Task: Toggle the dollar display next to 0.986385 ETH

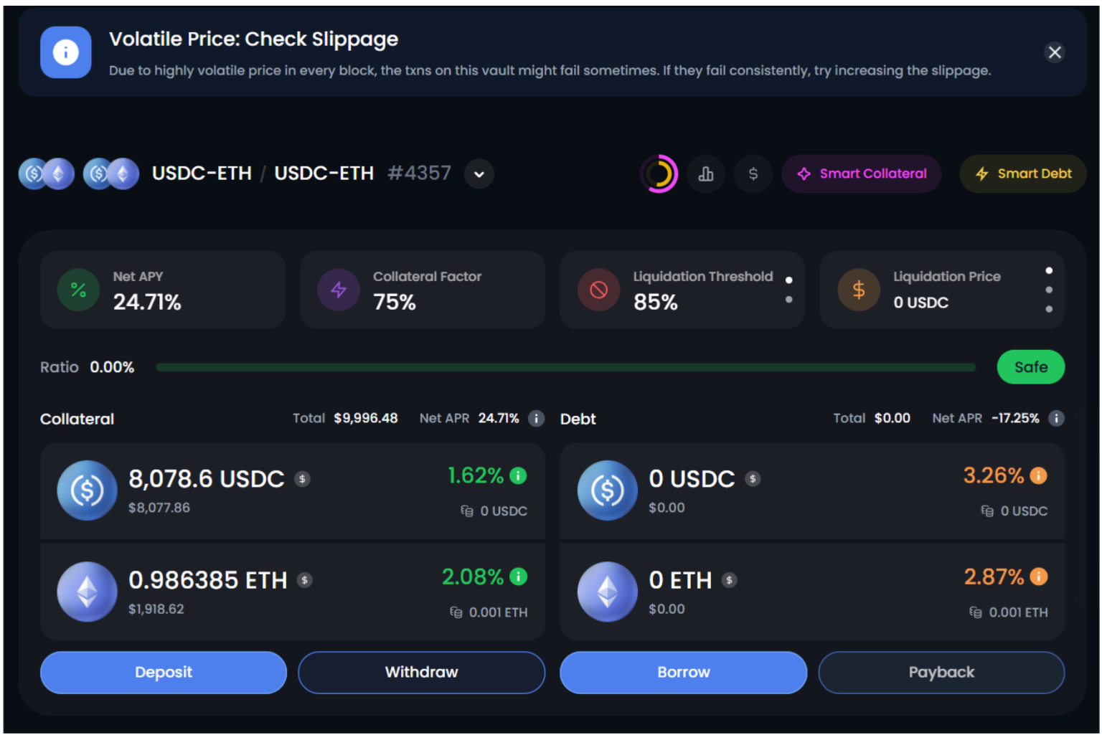Action: click(x=305, y=580)
